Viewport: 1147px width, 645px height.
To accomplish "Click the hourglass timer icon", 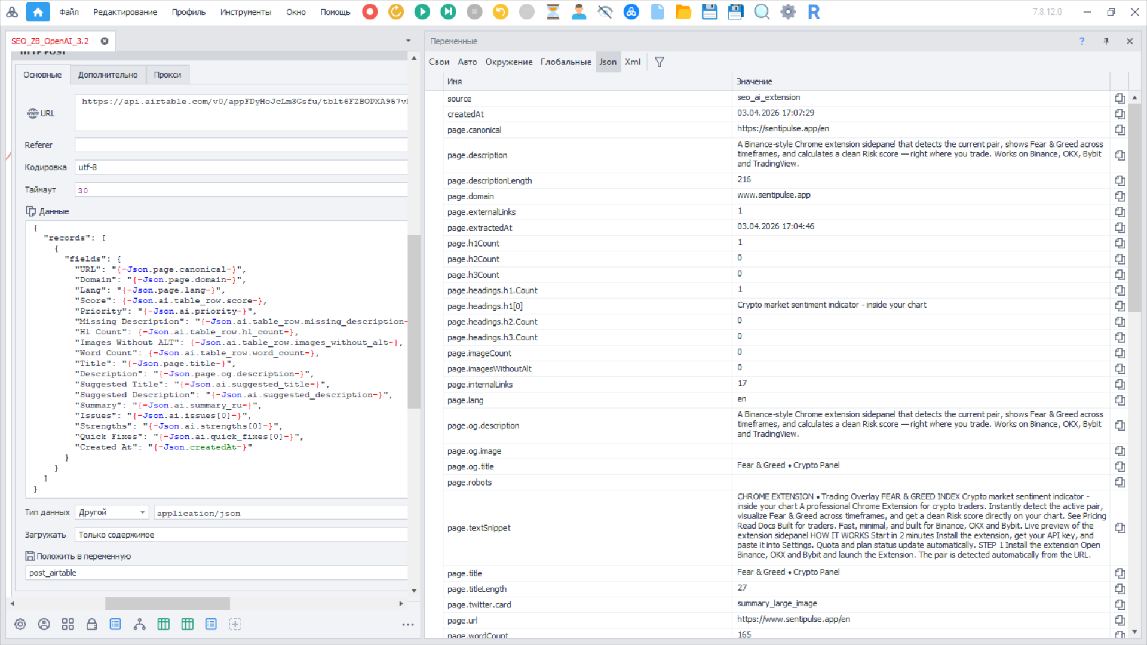I will pos(553,12).
